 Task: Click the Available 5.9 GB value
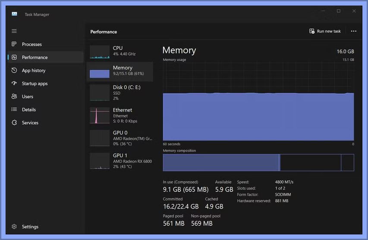tap(224, 189)
